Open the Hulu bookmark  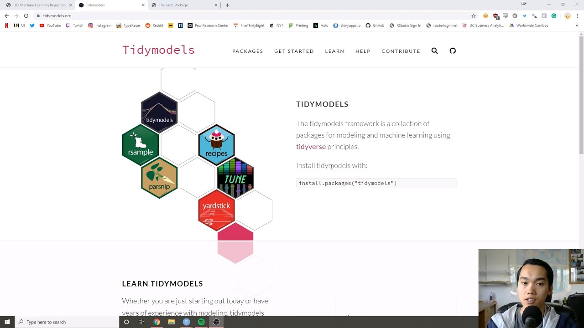321,26
